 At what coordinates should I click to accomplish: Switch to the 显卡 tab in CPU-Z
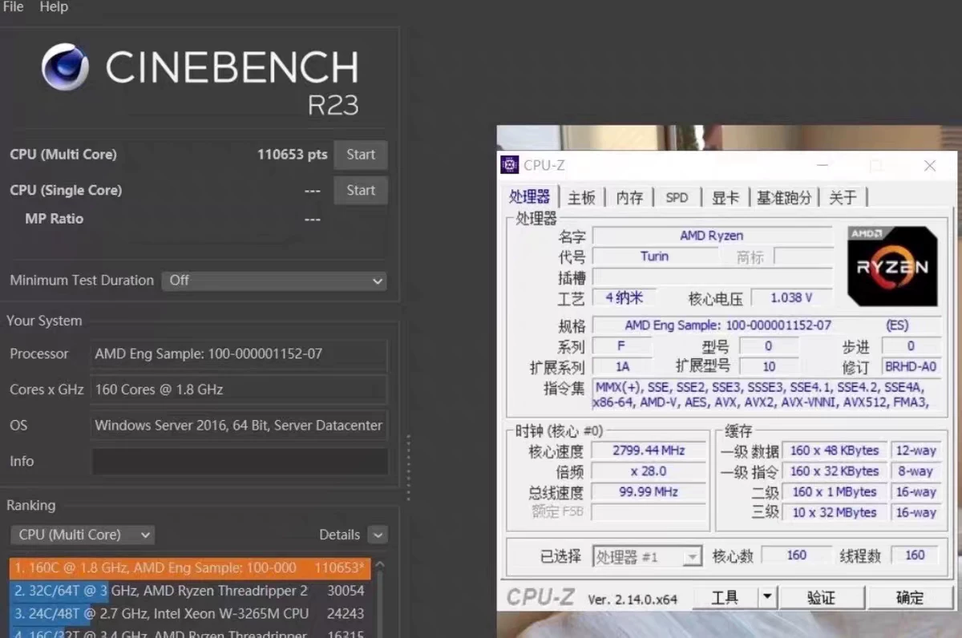(x=726, y=198)
